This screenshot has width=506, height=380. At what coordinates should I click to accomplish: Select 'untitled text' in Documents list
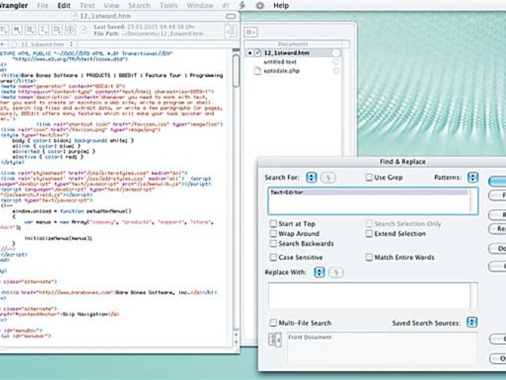click(280, 62)
